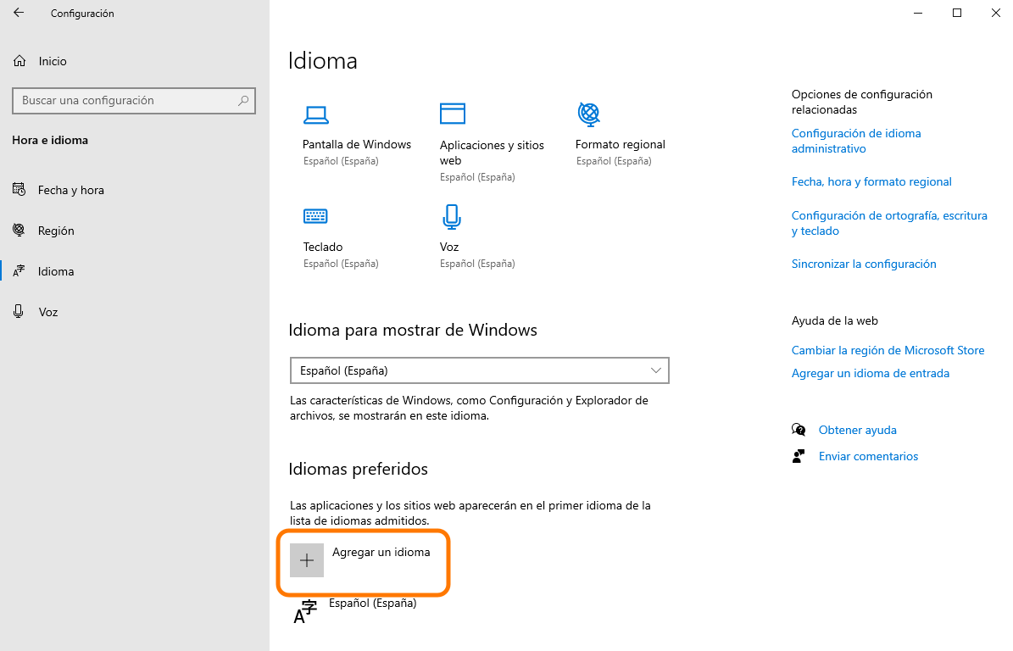Click the Formato regional globe icon
Image resolution: width=1013 pixels, height=651 pixels.
click(x=588, y=114)
